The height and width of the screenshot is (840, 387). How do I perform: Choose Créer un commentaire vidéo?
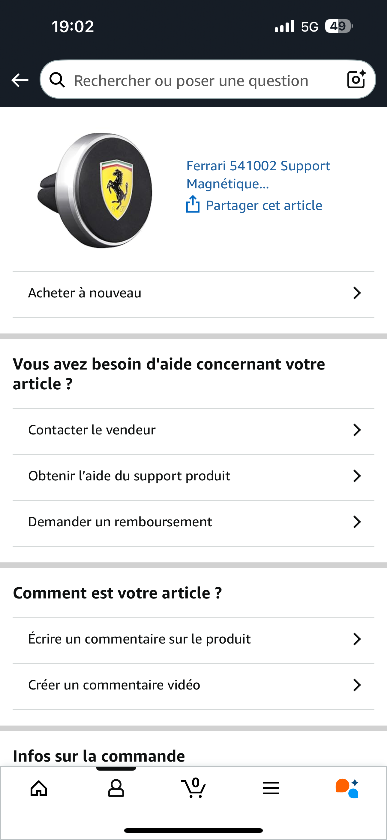tap(114, 685)
